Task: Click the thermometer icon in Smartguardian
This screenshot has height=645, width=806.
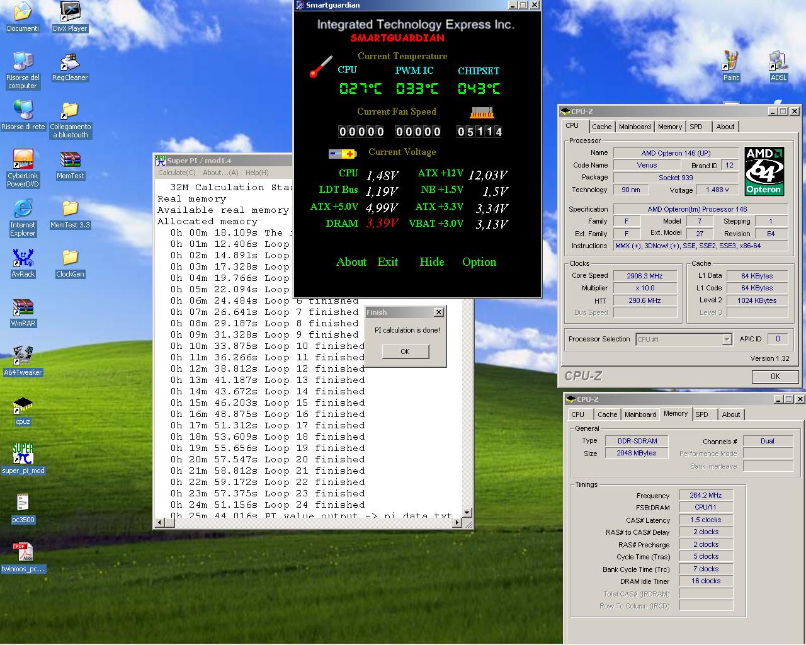Action: 321,67
